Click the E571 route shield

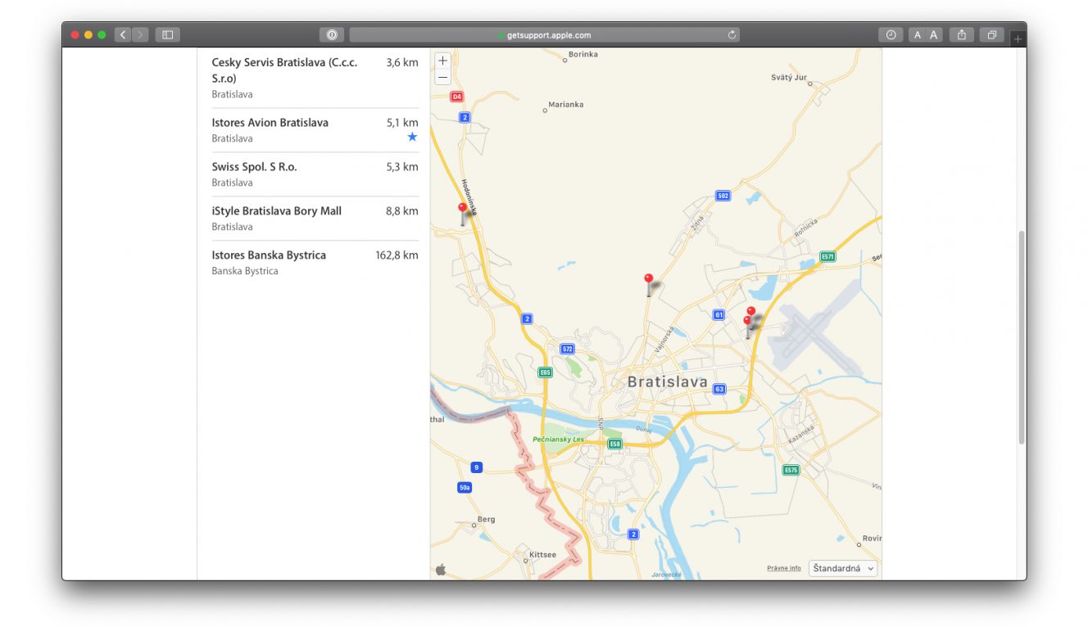827,256
